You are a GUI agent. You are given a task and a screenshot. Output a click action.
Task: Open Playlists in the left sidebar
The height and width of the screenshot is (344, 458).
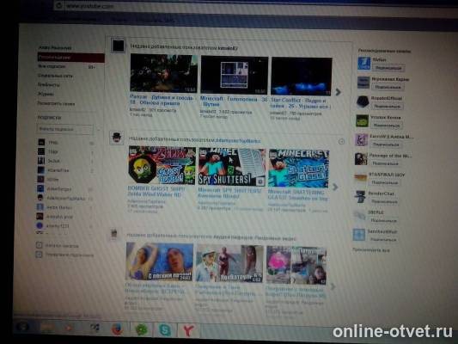48,85
